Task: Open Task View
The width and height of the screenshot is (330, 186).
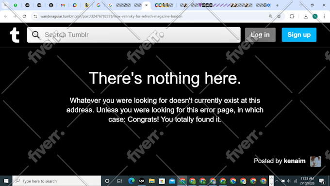Action: (119, 181)
